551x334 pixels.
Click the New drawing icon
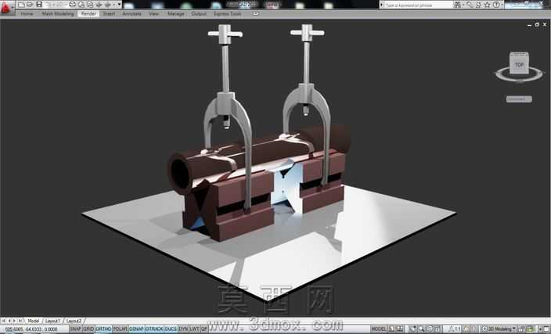pos(21,5)
